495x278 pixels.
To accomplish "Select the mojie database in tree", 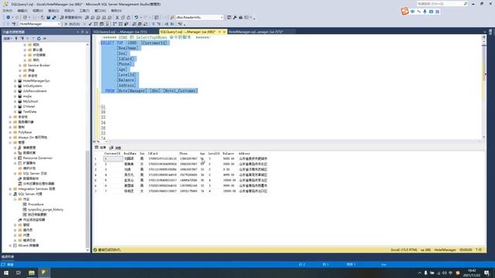I will click(x=28, y=96).
